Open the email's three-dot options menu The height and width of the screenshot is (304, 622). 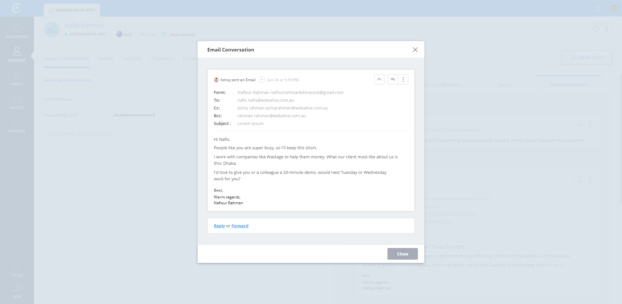(403, 79)
